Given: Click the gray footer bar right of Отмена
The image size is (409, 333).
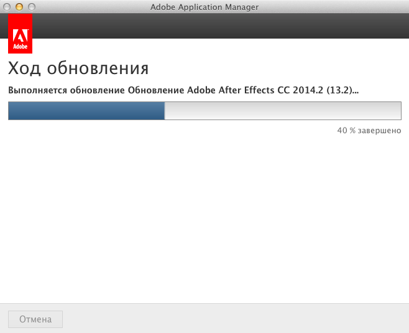Looking at the screenshot, I should (236, 319).
